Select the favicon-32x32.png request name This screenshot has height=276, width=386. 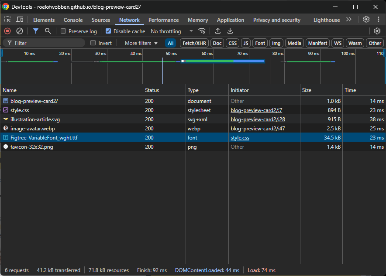[x=31, y=147]
